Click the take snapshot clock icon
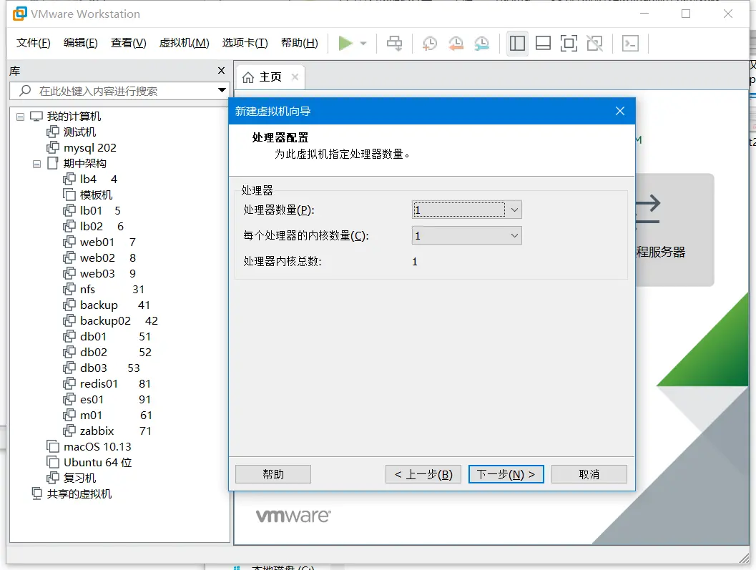 429,44
